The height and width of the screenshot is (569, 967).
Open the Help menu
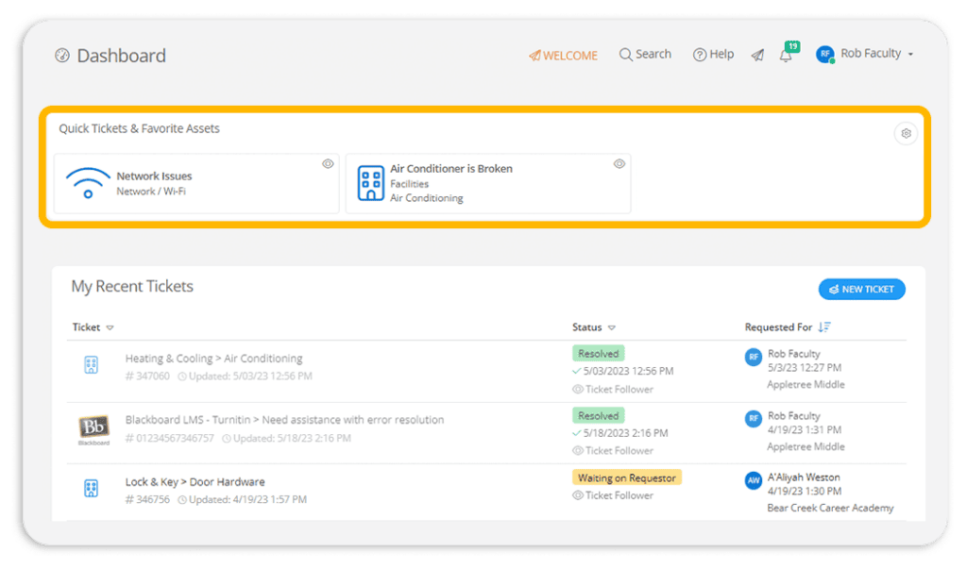713,54
